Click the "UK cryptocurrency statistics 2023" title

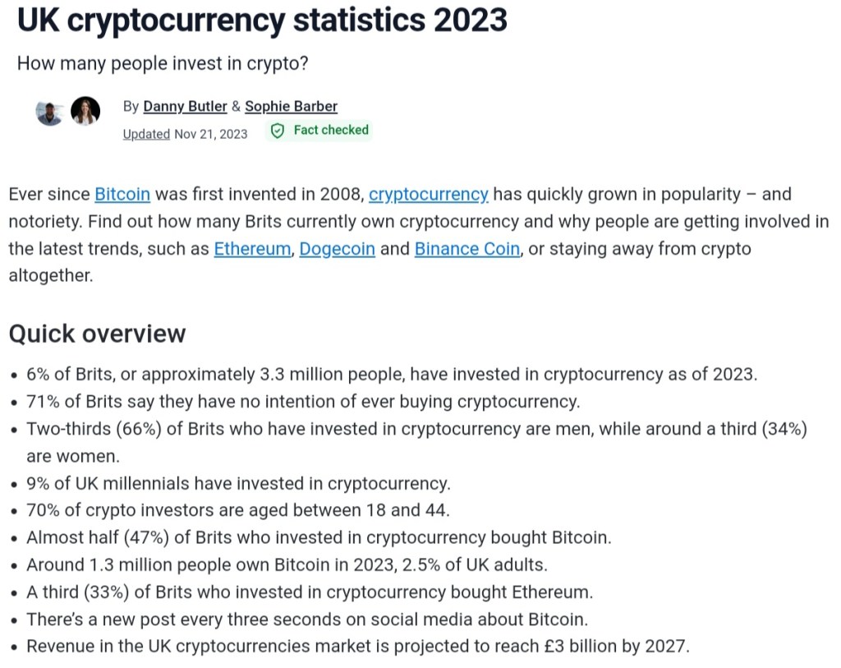coord(262,21)
